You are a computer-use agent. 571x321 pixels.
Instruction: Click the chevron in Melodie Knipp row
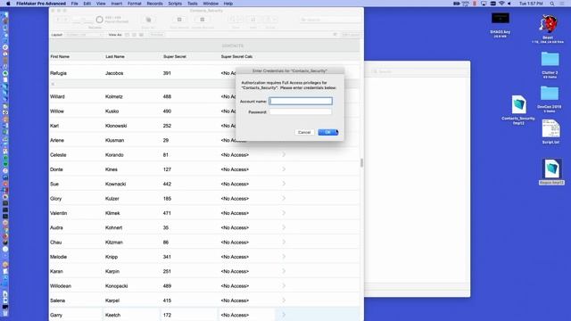click(284, 257)
